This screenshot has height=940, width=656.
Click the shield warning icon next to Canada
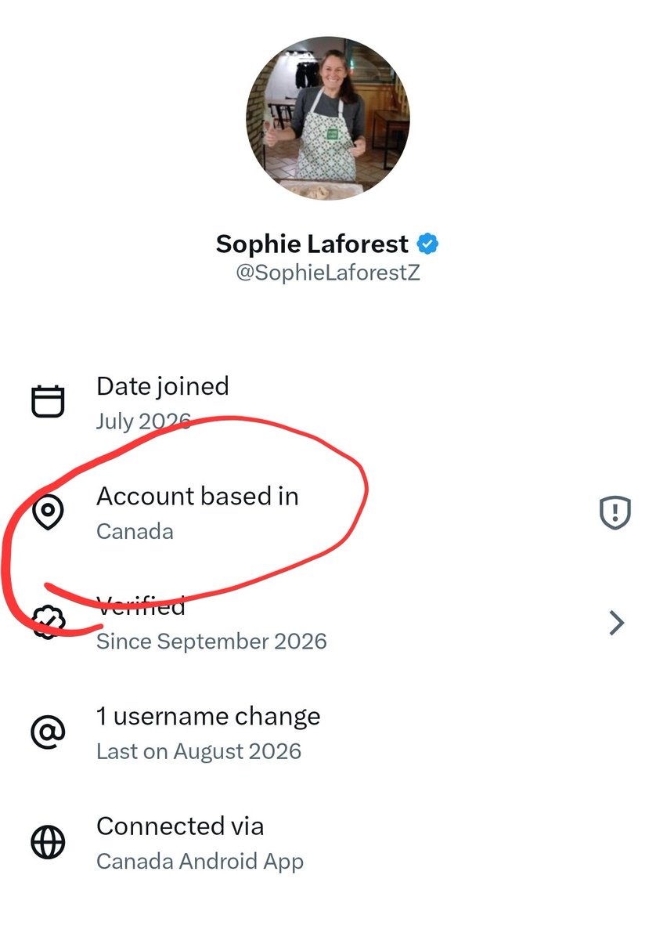615,513
